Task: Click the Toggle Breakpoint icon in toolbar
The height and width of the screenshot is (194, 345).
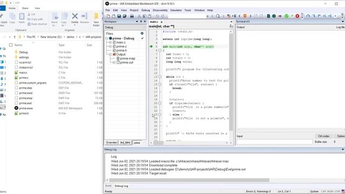Action: pos(280,16)
